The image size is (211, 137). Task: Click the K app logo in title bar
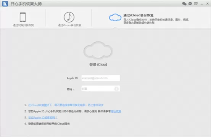5,4
